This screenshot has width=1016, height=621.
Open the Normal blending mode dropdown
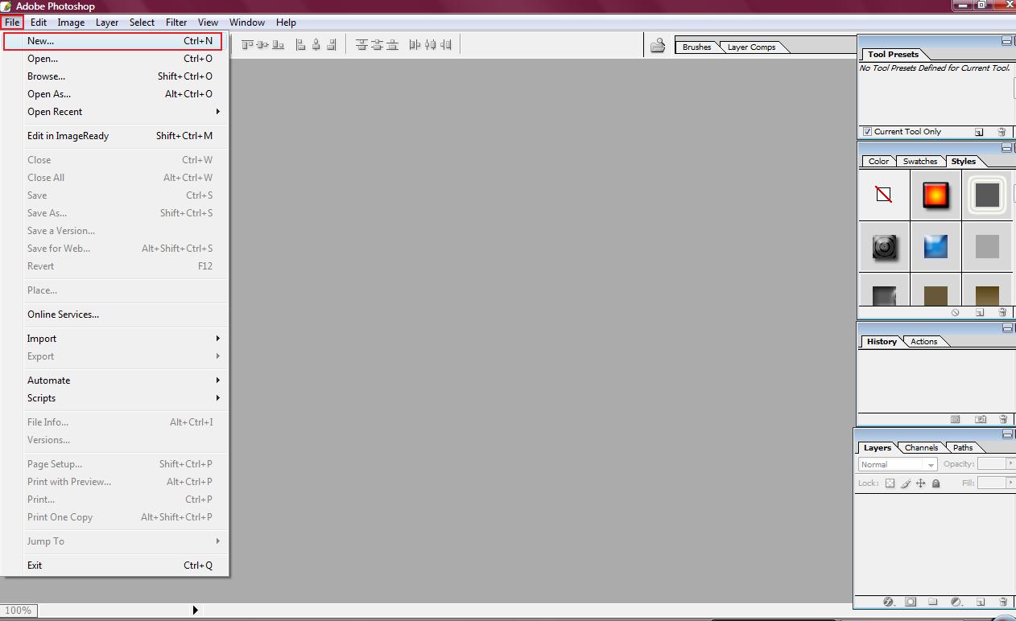(x=898, y=464)
